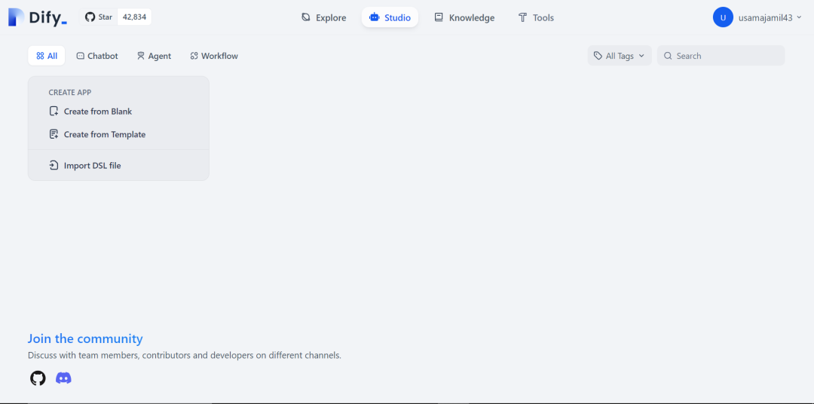Open the GitHub Star button
Screen dimensions: 814x404
98,17
